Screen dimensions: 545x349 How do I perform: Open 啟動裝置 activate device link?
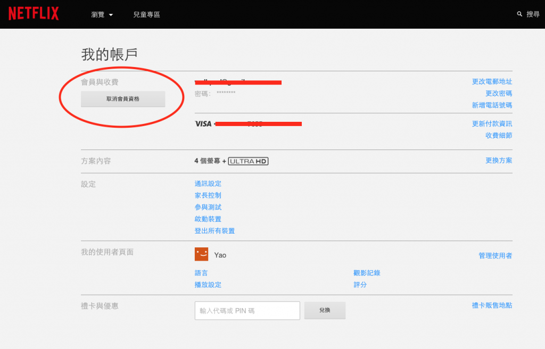(208, 219)
